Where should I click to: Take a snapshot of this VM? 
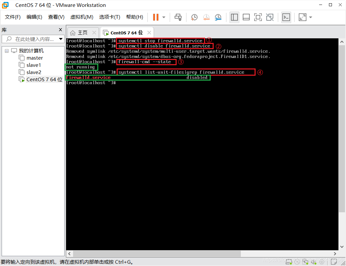[194, 17]
